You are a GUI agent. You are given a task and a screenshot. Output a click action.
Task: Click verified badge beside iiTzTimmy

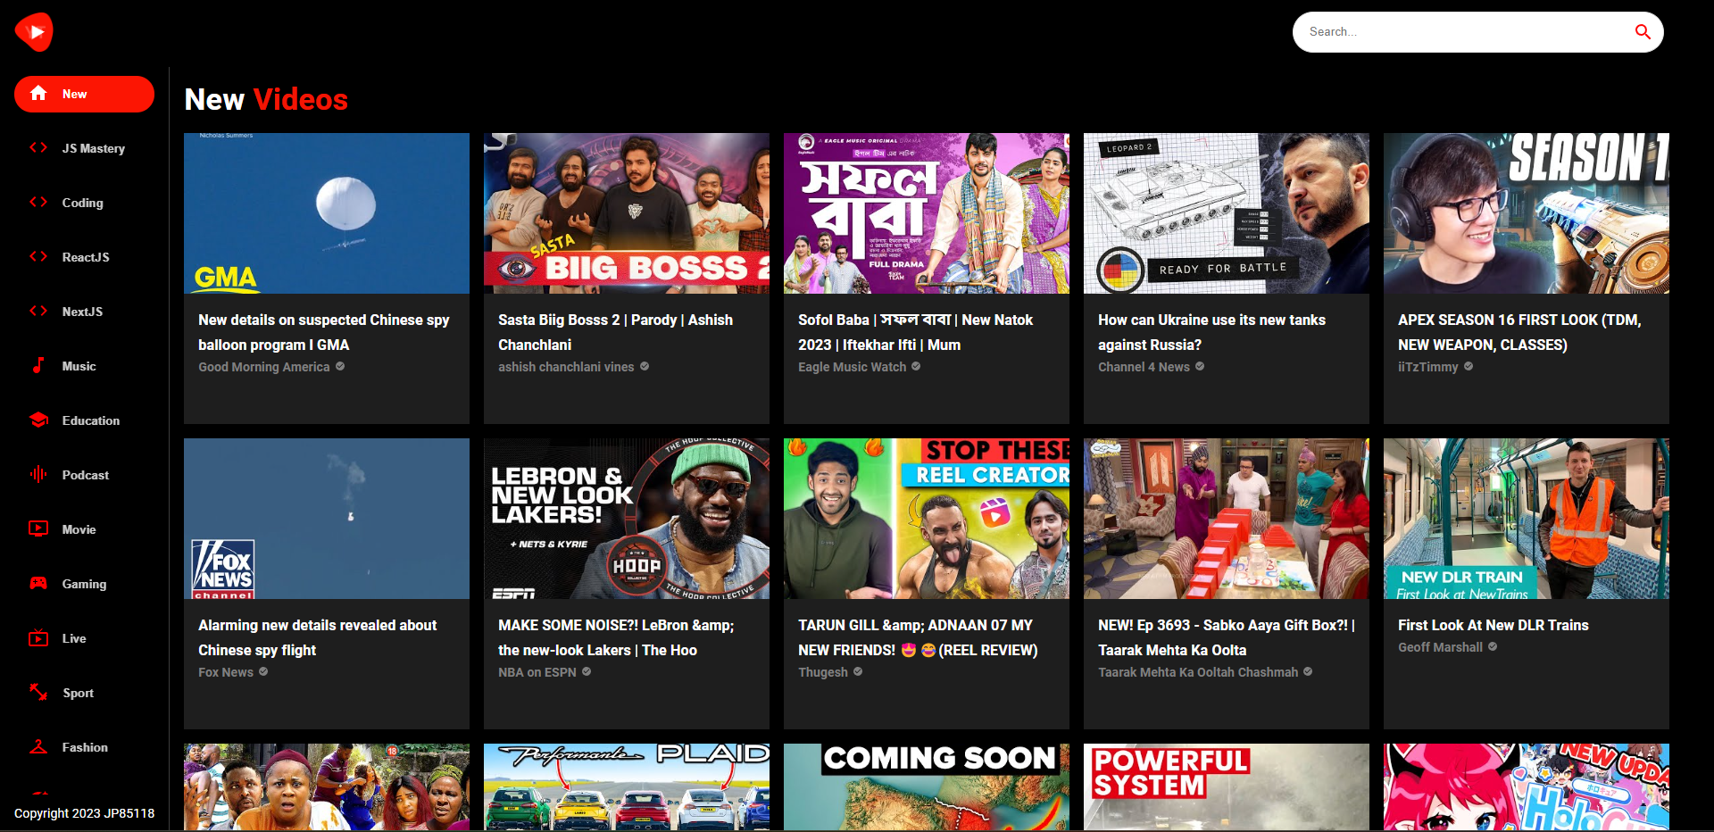pos(1469,367)
